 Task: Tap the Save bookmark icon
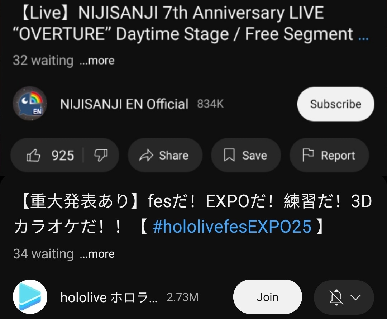[229, 155]
